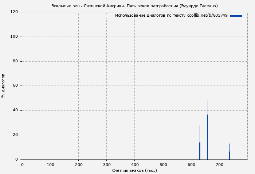Click the y-axis label "% диалогов"

tap(3, 86)
